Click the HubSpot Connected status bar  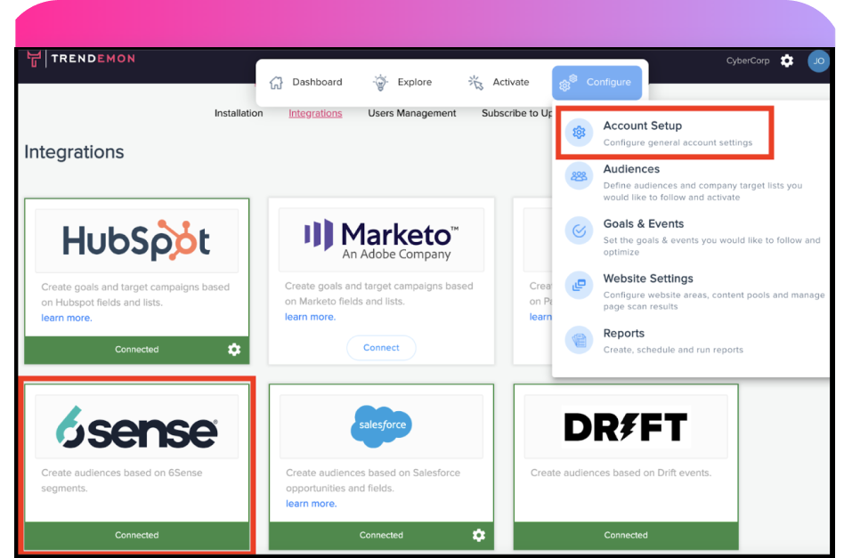[x=137, y=350]
